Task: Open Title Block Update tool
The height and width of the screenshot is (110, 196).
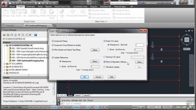Action: (122, 14)
